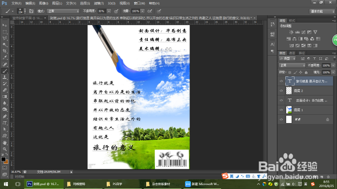
Task: Select the Eraser tool
Action: (4, 90)
